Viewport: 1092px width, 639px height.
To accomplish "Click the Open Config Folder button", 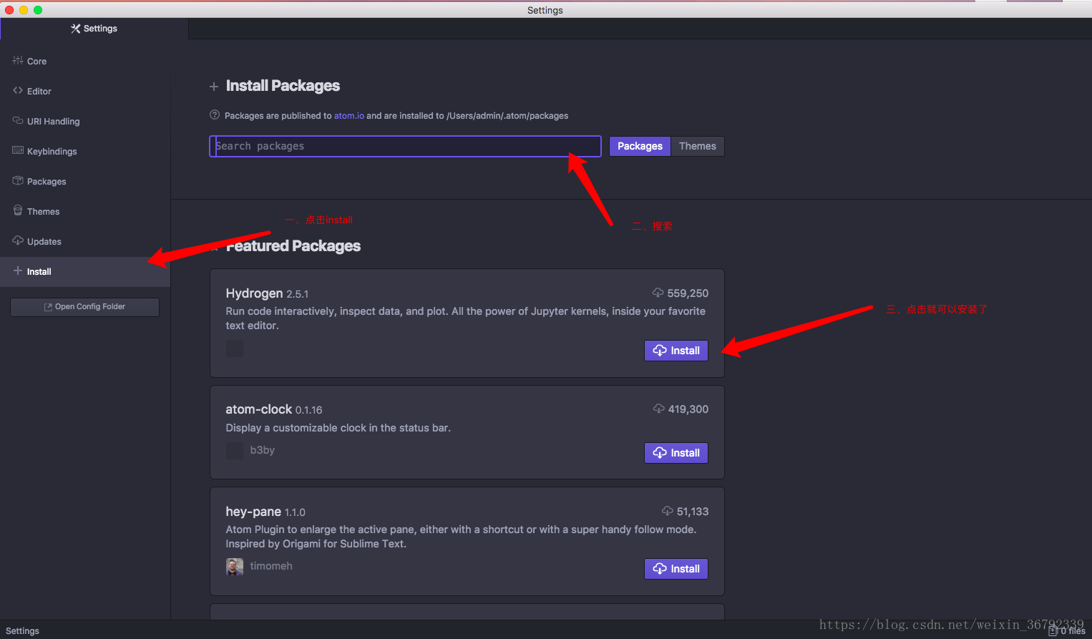I will point(84,307).
